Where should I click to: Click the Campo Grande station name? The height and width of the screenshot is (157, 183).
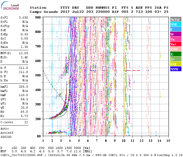43,12
